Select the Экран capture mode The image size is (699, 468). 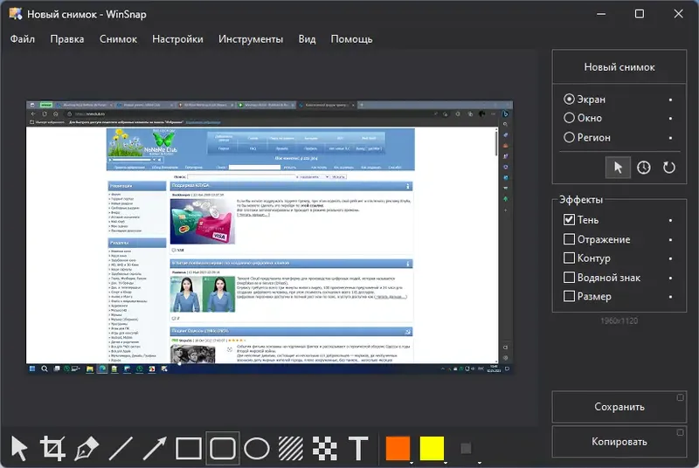(x=585, y=100)
